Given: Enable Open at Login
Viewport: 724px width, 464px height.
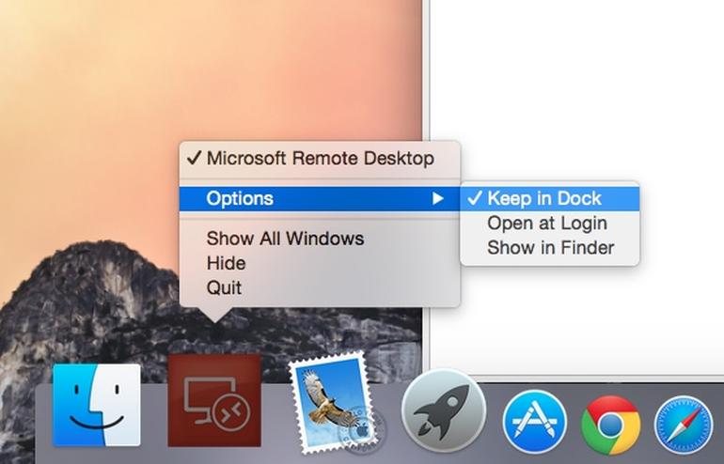Looking at the screenshot, I should (550, 224).
